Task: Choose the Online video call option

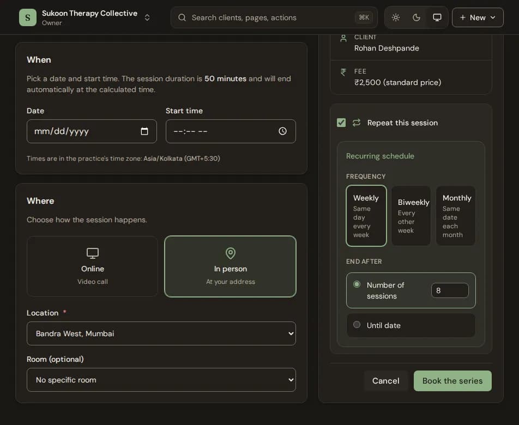Action: tap(92, 266)
